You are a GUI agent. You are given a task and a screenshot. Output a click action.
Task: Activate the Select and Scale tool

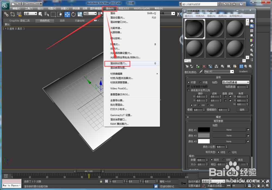80,14
